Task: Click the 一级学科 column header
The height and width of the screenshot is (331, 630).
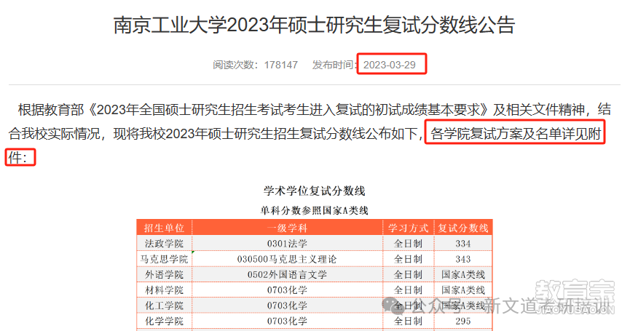Action: click(287, 228)
